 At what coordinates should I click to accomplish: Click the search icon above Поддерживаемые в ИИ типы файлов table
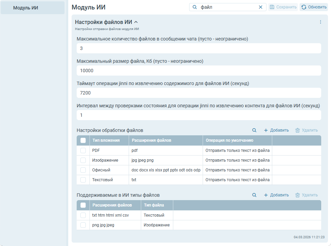254,195
